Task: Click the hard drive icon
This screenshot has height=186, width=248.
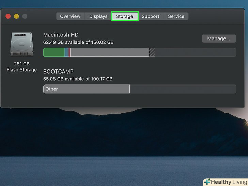Action: click(x=22, y=44)
